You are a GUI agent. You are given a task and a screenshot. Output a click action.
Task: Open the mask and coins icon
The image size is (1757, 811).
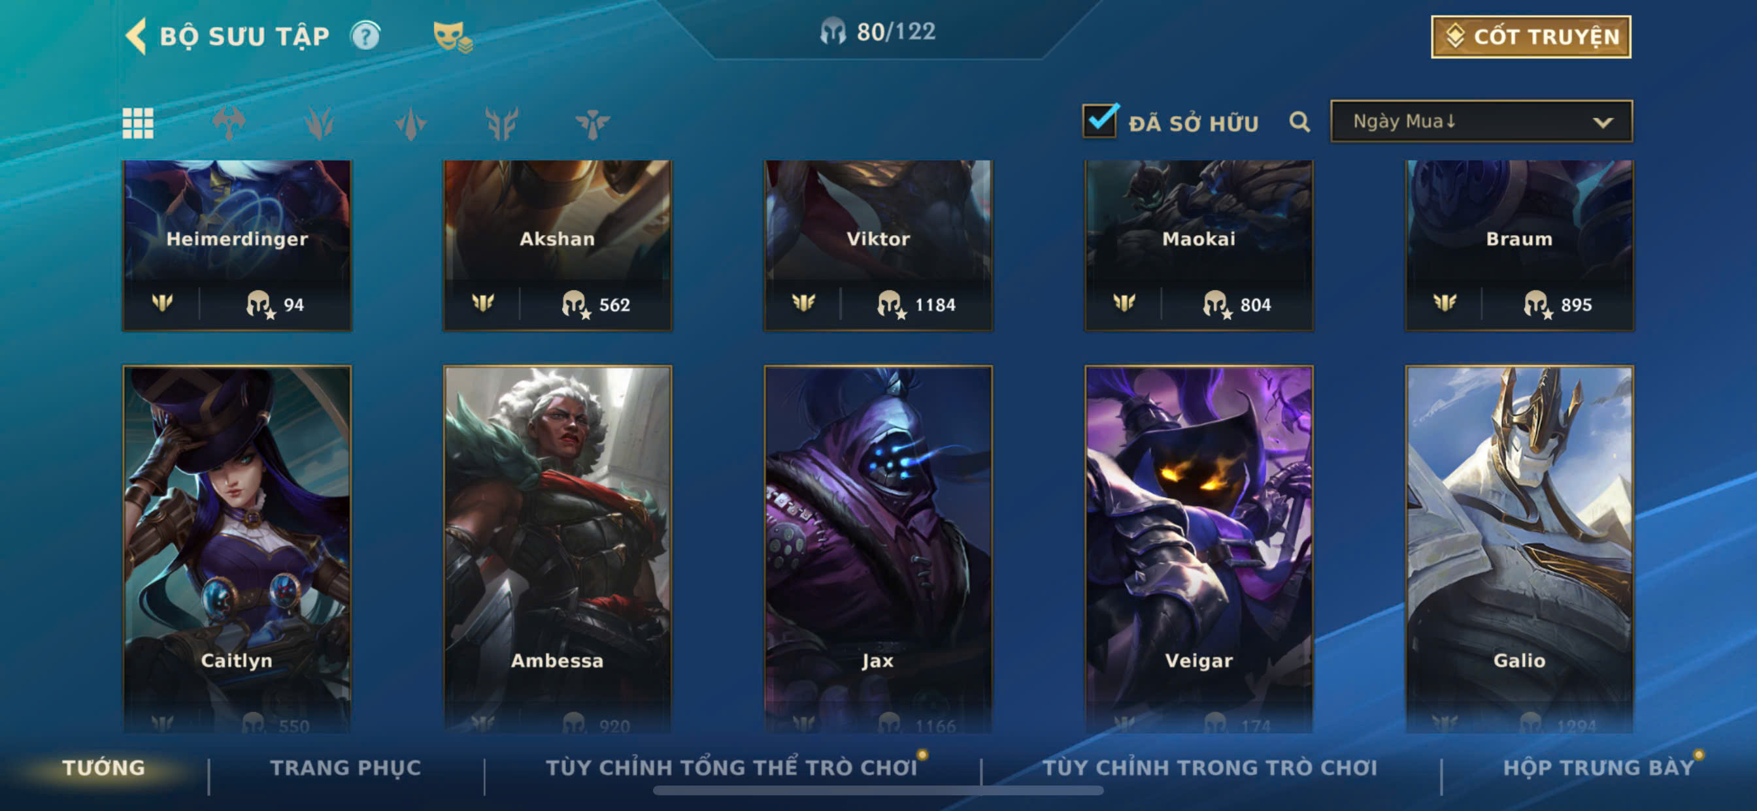[453, 37]
